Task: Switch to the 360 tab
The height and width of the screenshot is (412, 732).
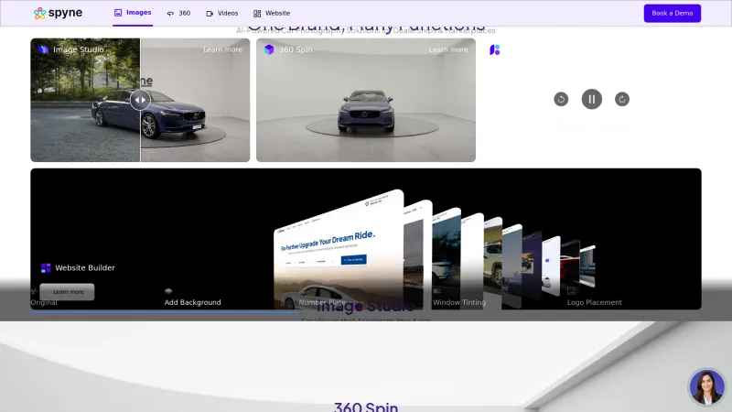Action: pyautogui.click(x=178, y=13)
